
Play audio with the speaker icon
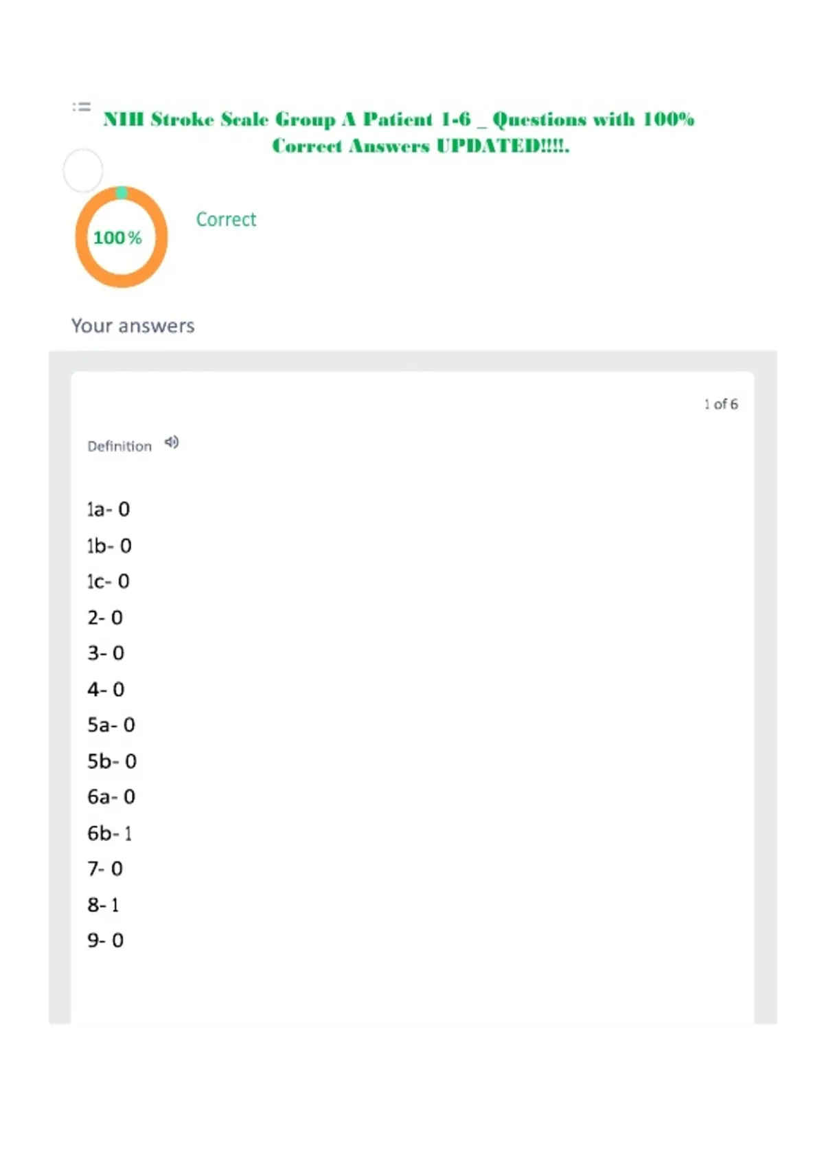click(172, 442)
